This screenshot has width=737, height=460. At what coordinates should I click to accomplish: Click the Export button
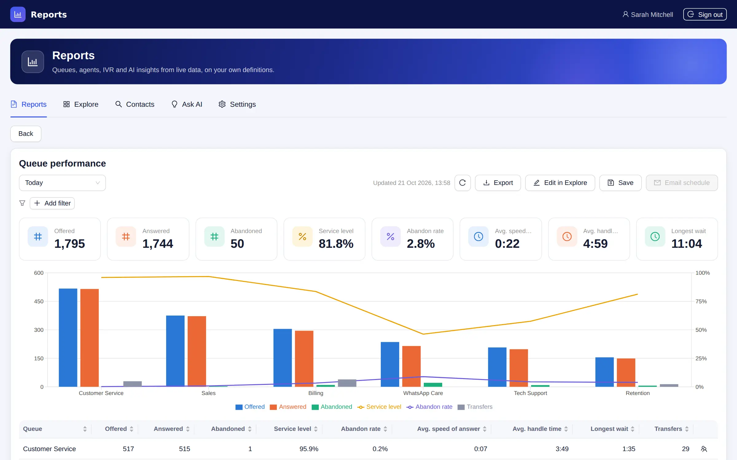498,183
